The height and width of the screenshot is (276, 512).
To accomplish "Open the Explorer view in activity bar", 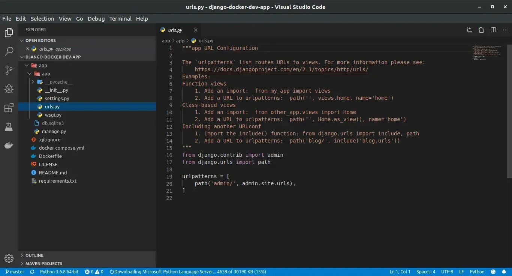I will [x=9, y=33].
